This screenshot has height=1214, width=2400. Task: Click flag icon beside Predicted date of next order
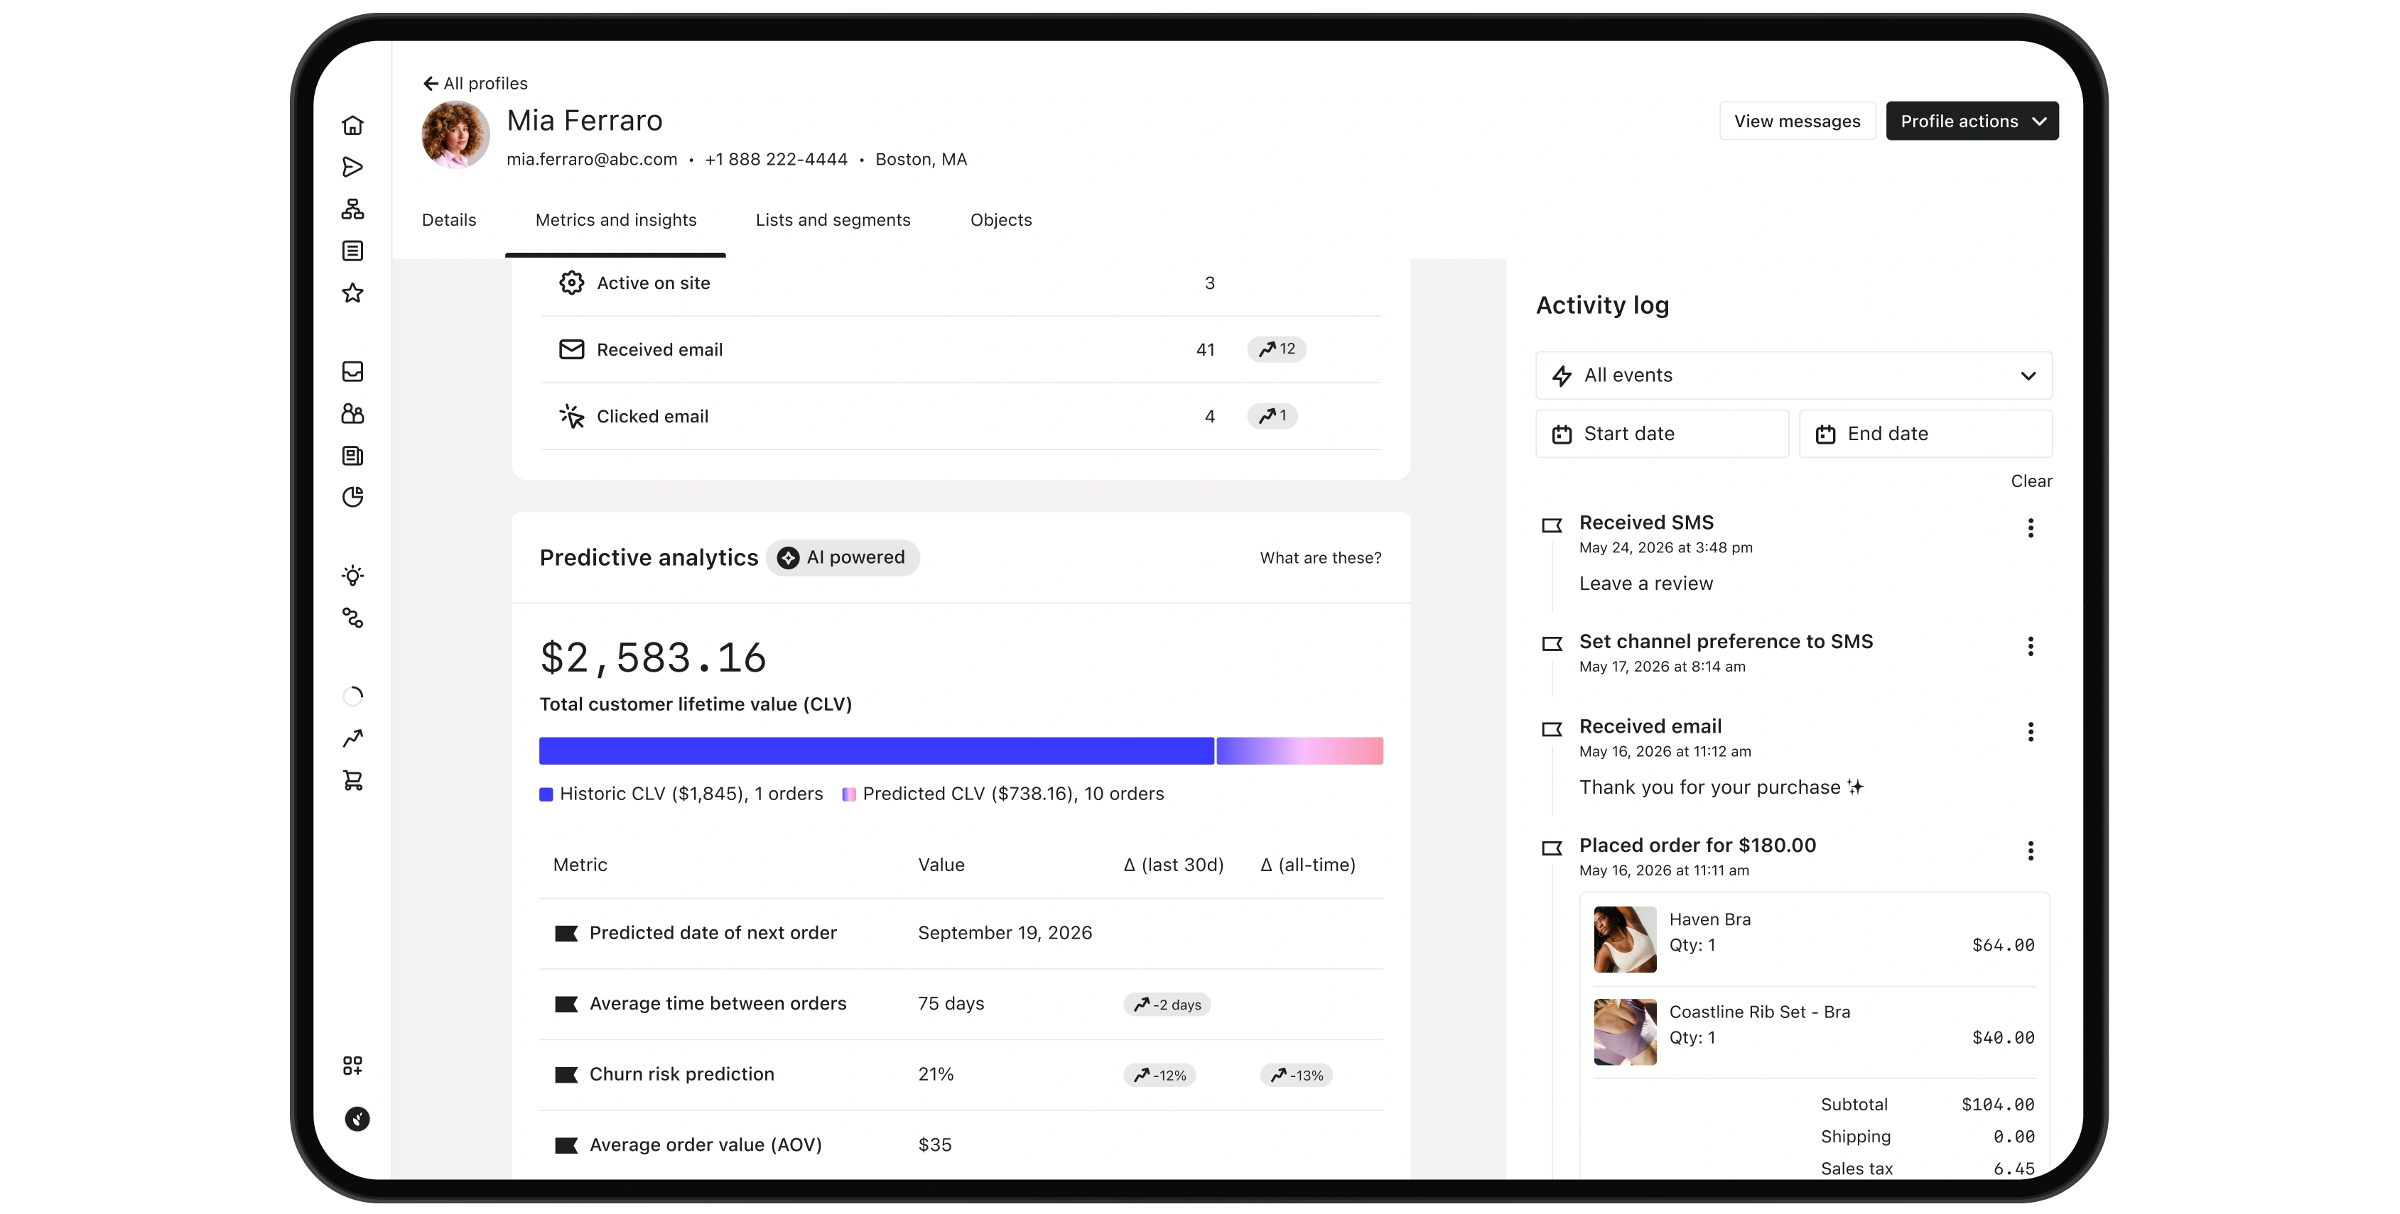coord(566,933)
